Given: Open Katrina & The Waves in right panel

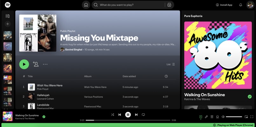Looking at the screenshot, I should tap(197, 99).
